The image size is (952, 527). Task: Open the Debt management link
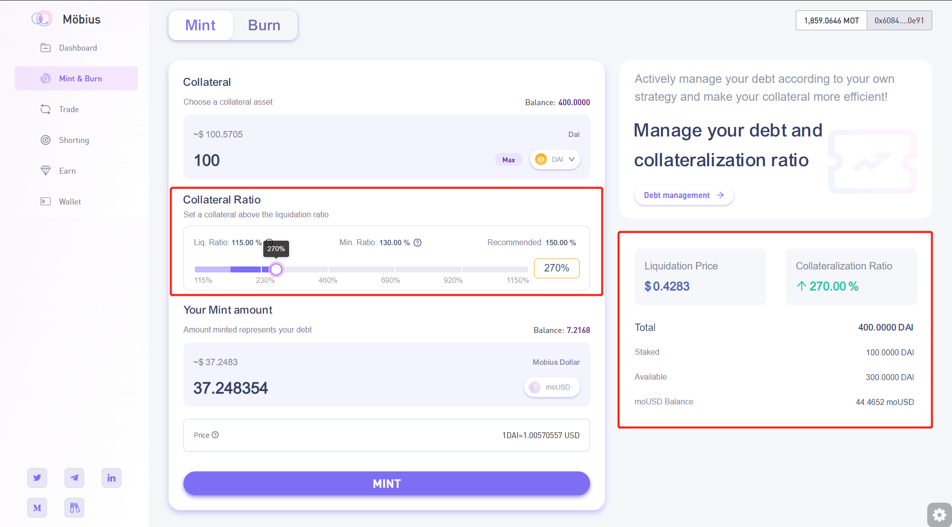[684, 195]
